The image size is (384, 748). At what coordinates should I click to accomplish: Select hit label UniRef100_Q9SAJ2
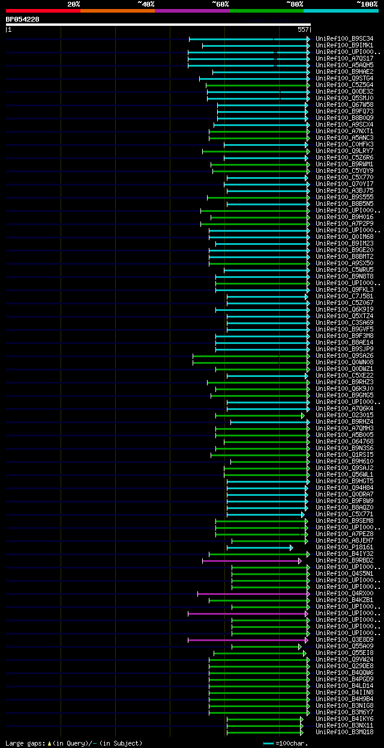344,468
